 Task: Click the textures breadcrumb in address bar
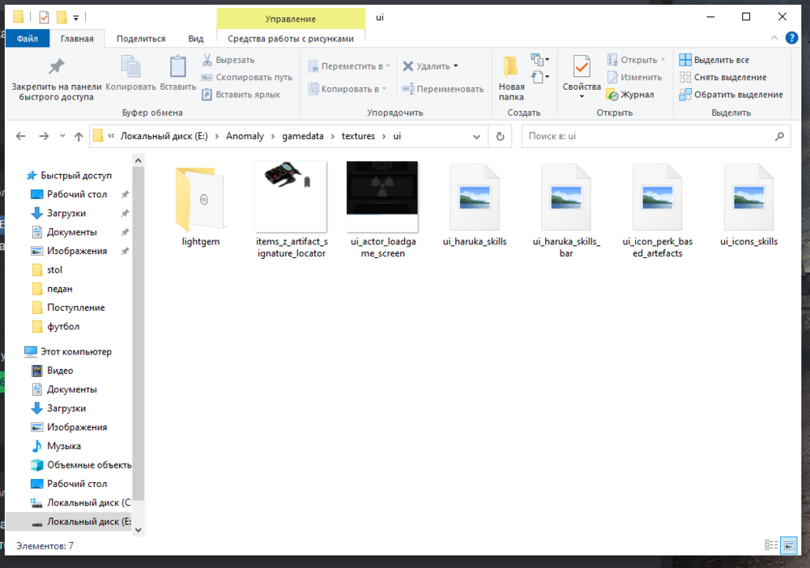(x=358, y=137)
